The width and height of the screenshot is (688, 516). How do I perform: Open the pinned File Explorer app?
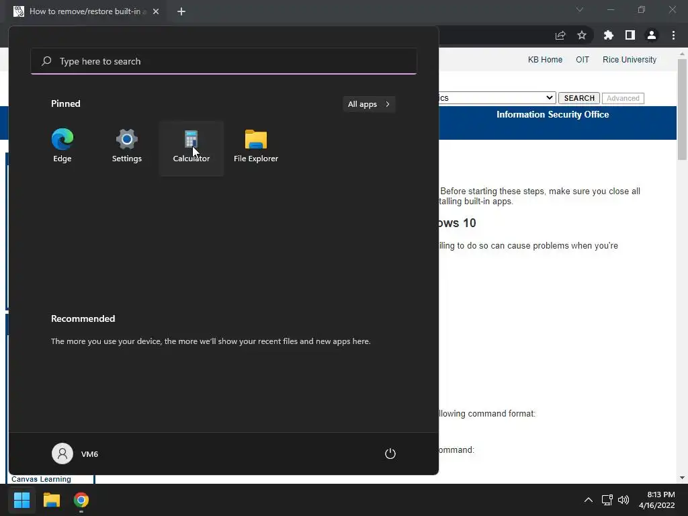pyautogui.click(x=256, y=147)
